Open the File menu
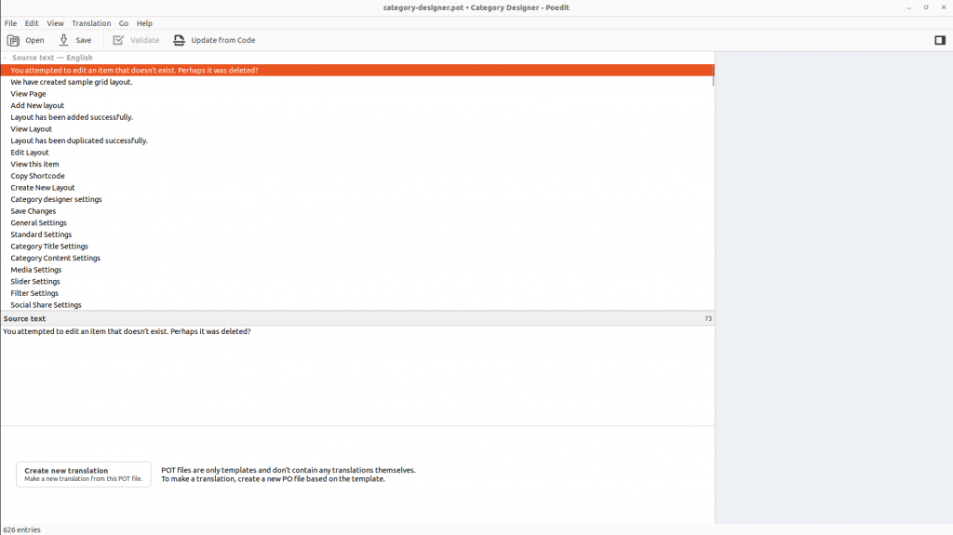The image size is (953, 535). [11, 23]
